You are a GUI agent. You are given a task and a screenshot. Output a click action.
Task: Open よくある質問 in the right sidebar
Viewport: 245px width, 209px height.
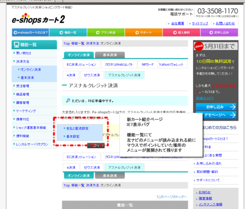[x=213, y=156]
